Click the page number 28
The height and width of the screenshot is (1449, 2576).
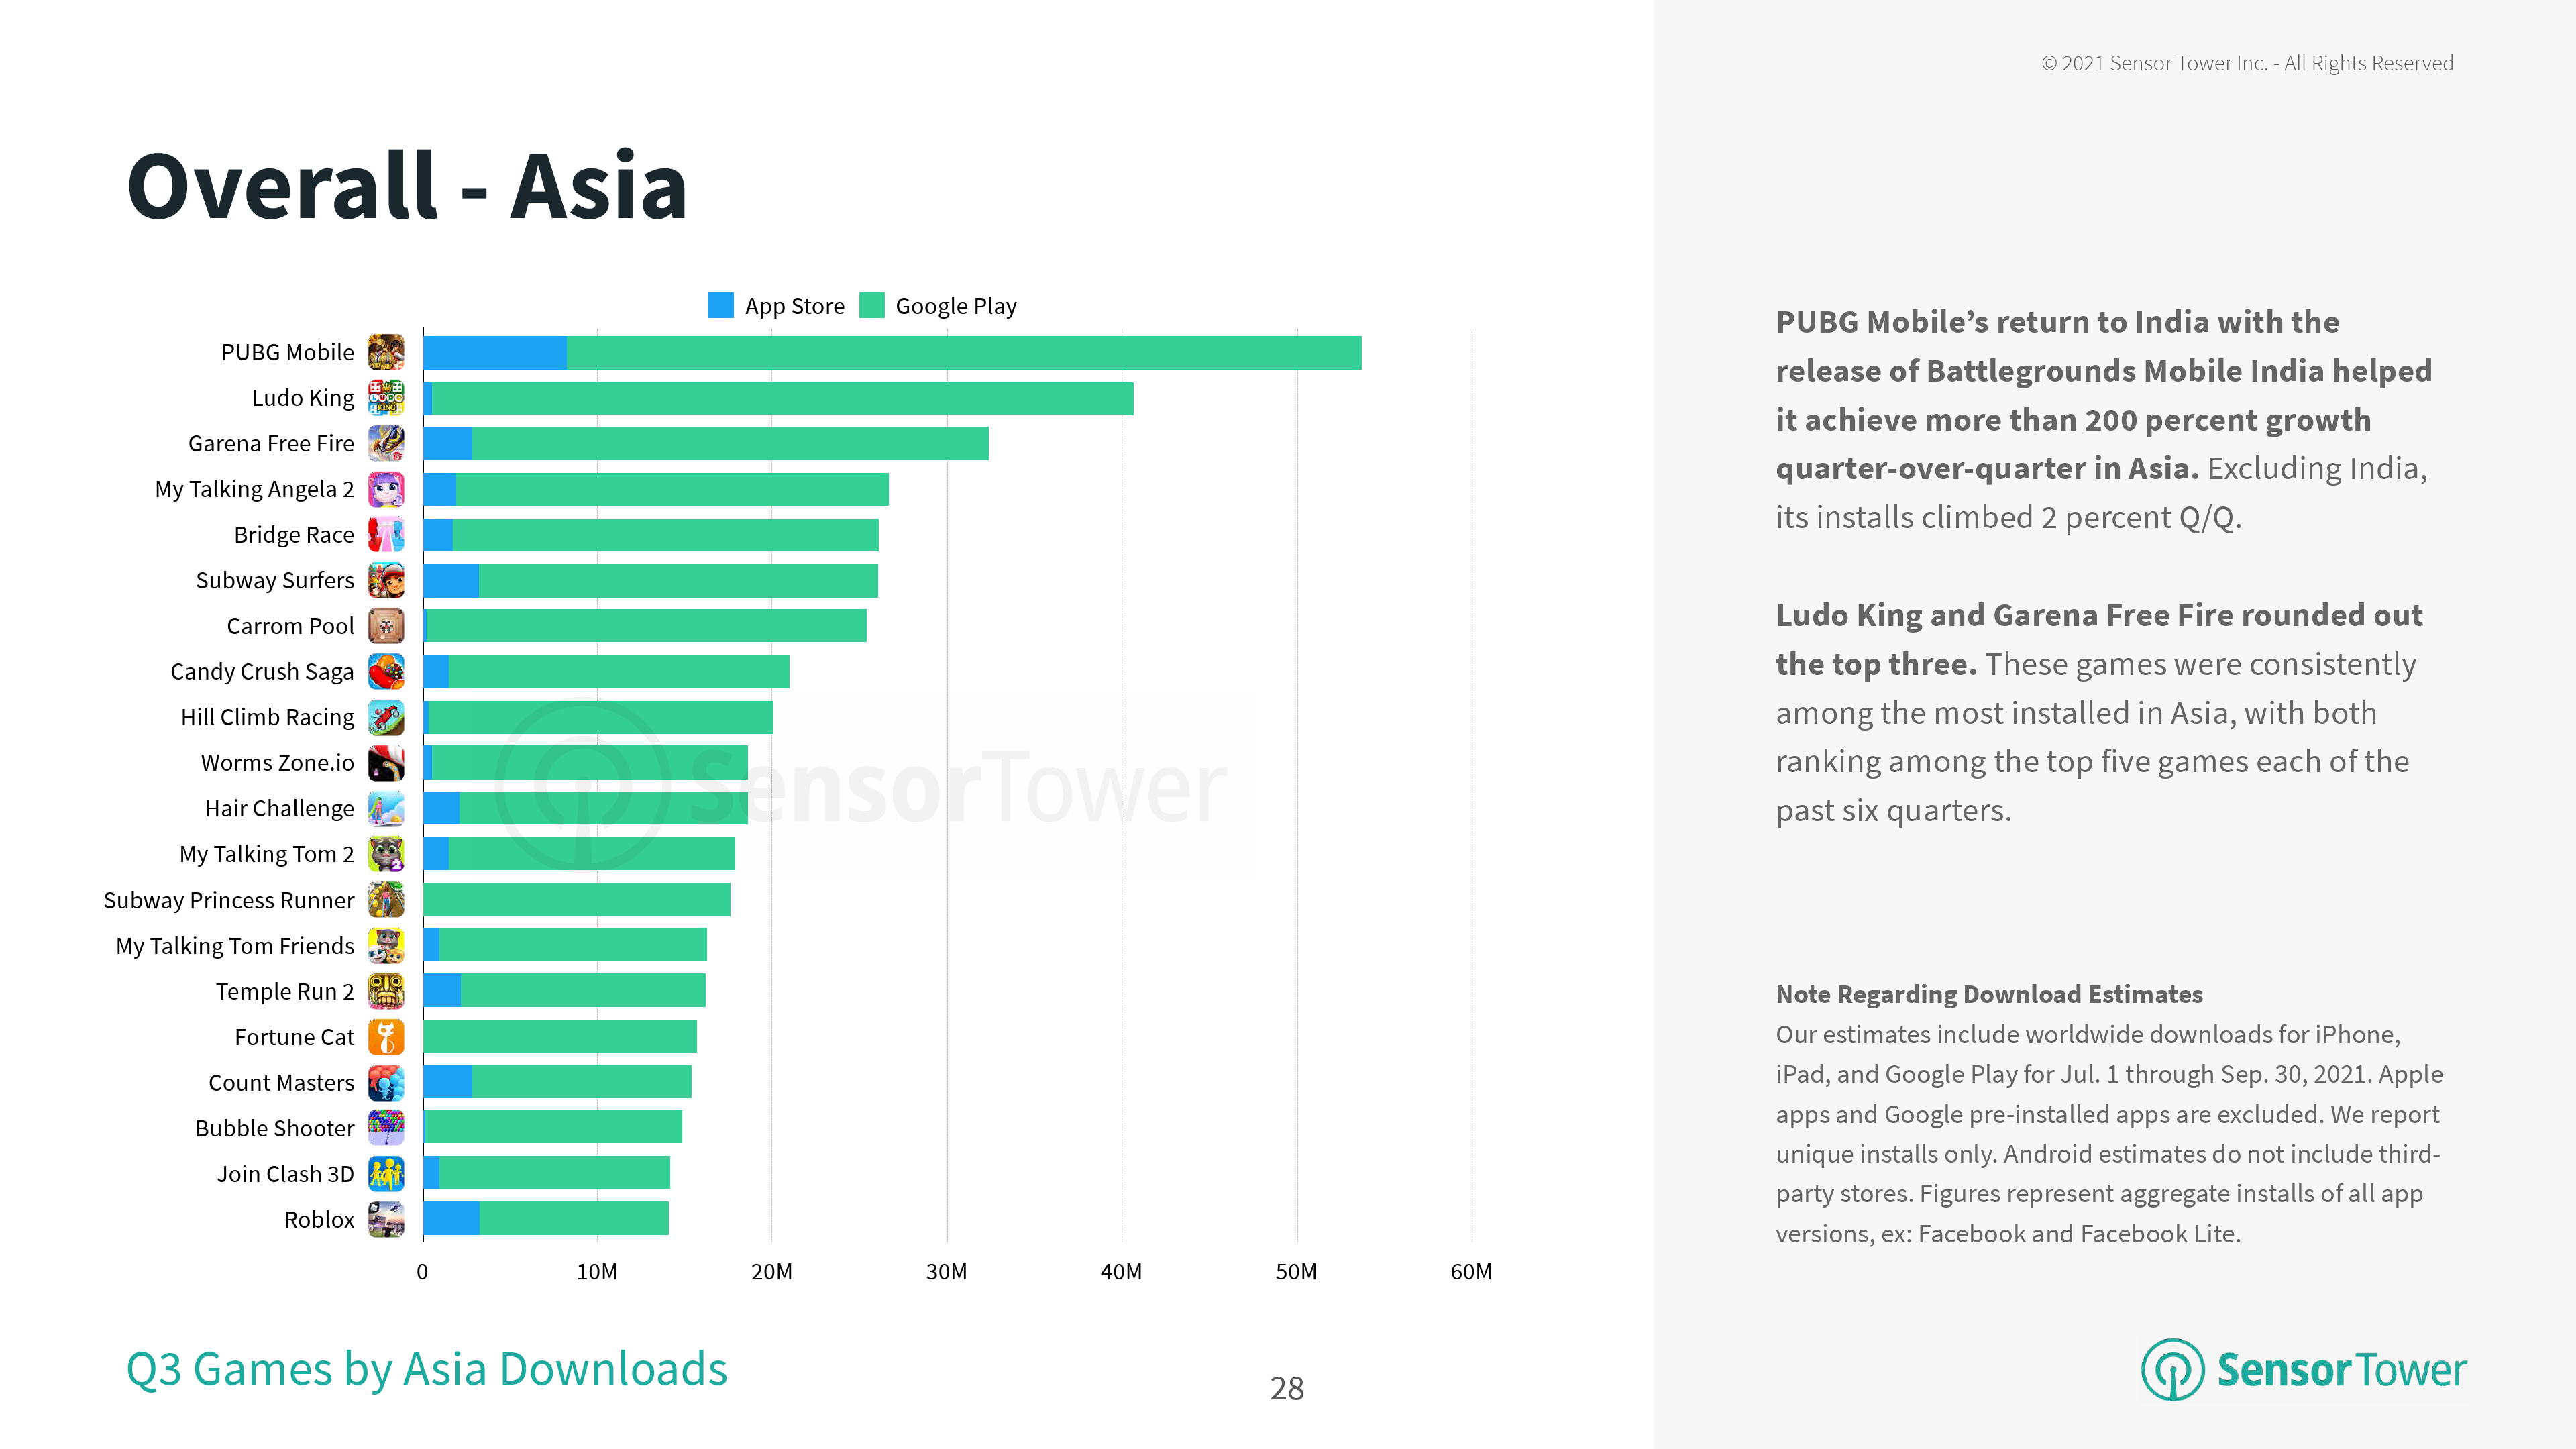[x=1287, y=1388]
